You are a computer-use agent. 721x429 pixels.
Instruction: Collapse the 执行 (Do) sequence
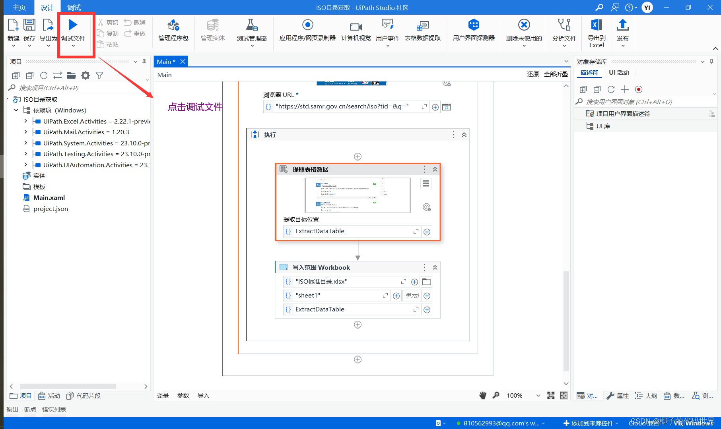pyautogui.click(x=464, y=135)
